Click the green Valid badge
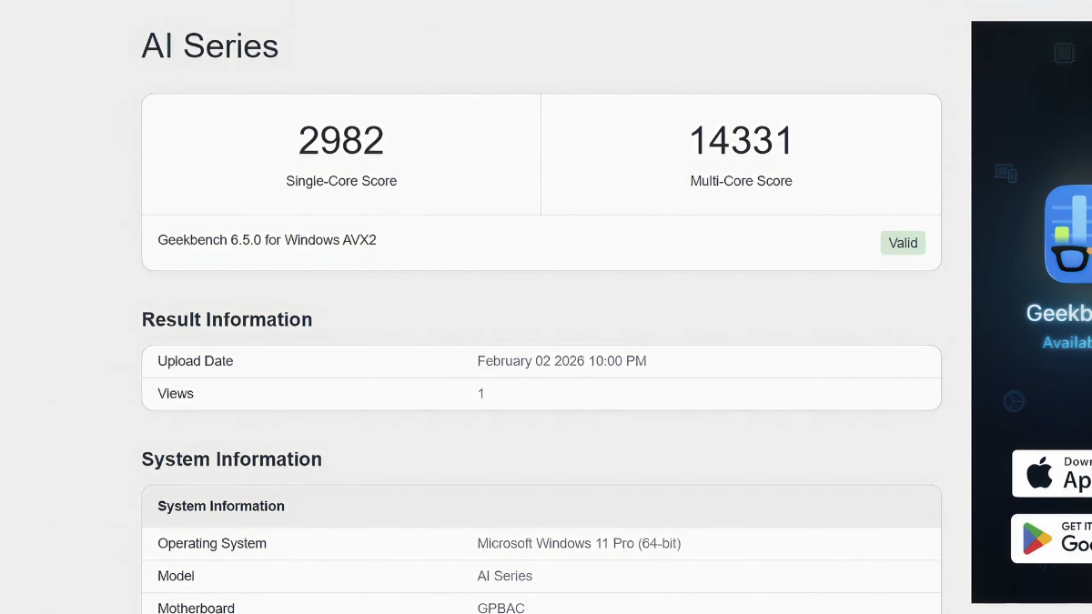This screenshot has height=614, width=1092. [x=903, y=243]
